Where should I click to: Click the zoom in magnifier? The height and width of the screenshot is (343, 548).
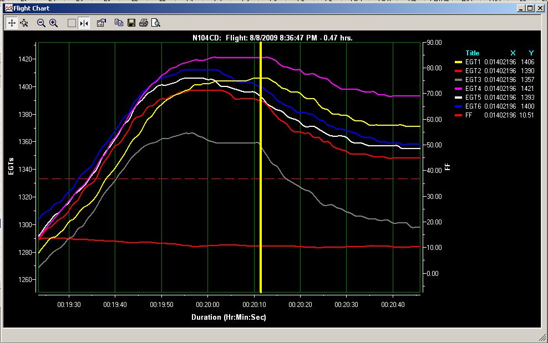pos(53,23)
